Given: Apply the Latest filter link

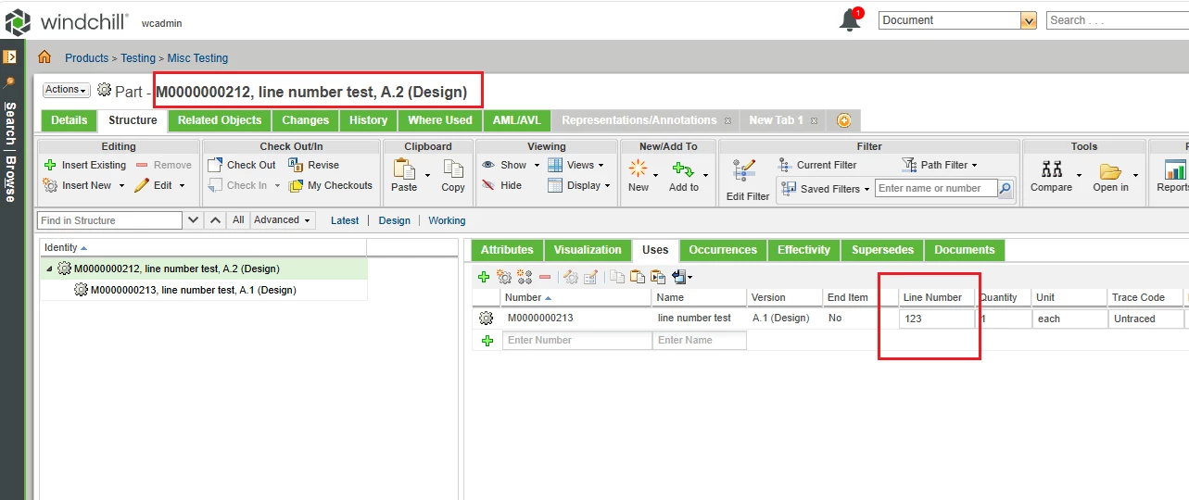Looking at the screenshot, I should coord(345,220).
